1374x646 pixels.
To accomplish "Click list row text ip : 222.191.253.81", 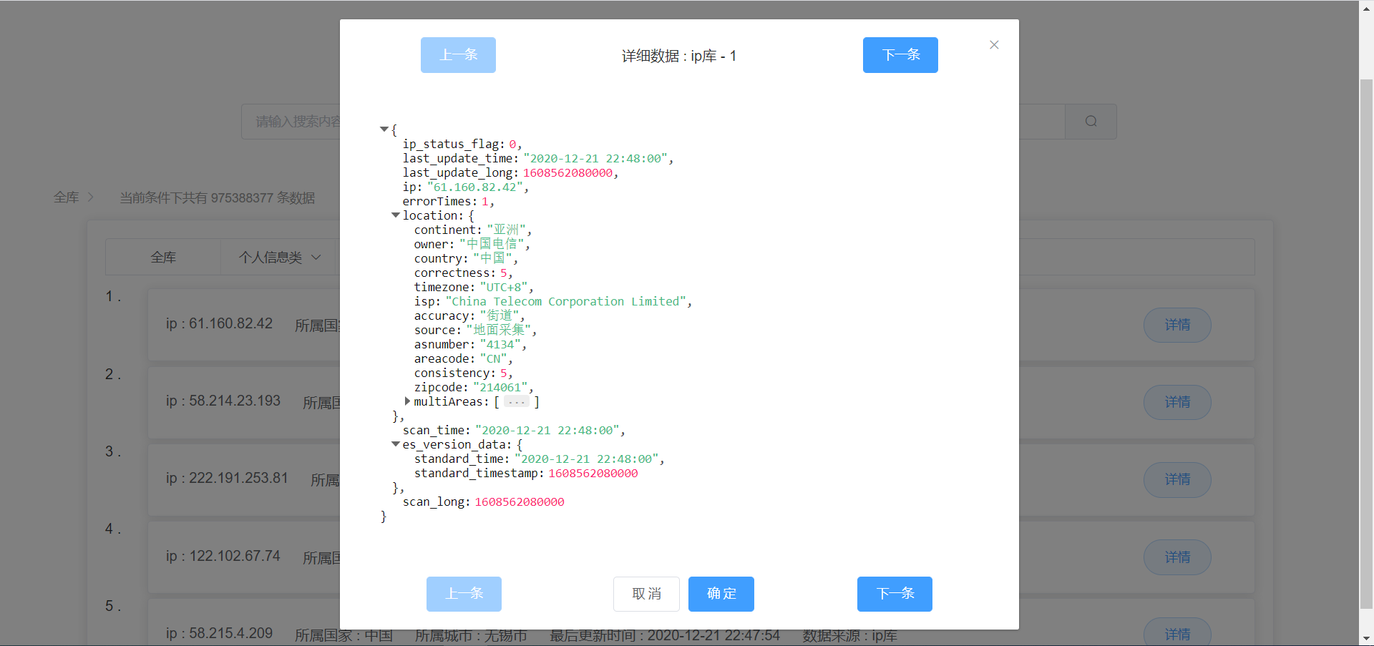I will (x=227, y=479).
